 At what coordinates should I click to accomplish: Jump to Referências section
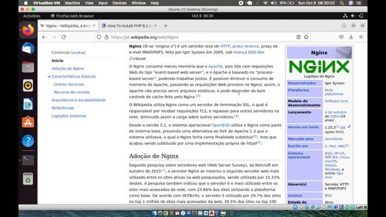click(63, 108)
